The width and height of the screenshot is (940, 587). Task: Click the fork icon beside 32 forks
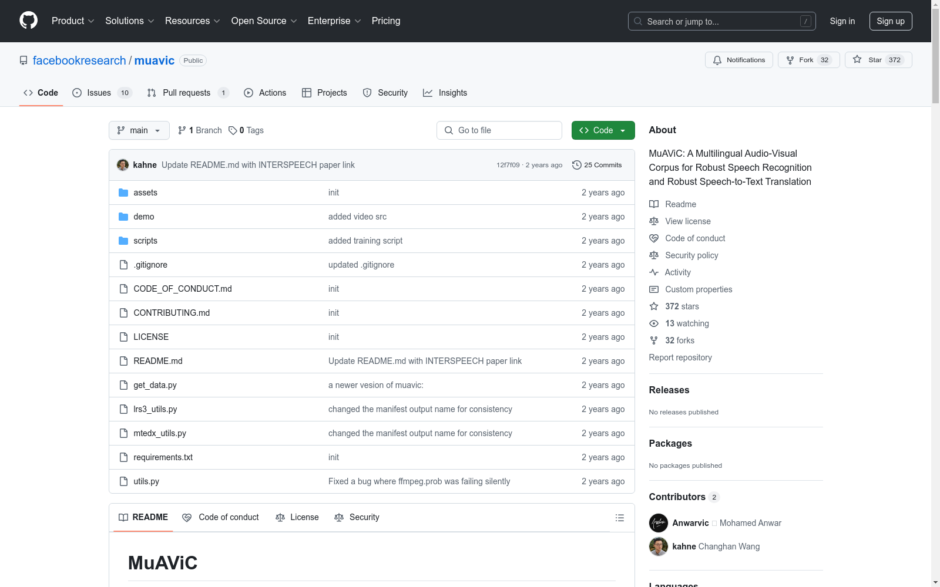pos(654,340)
